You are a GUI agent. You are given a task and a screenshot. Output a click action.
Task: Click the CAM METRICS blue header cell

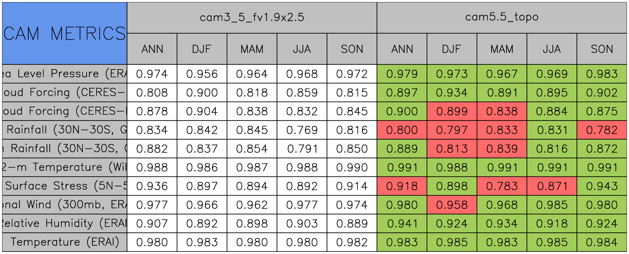pos(64,33)
